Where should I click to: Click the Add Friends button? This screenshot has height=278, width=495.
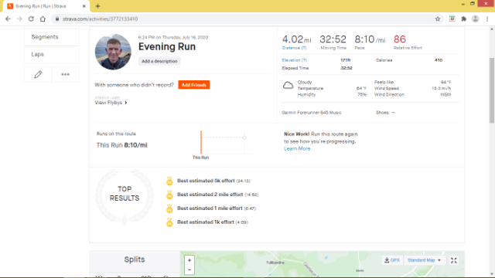pos(194,85)
